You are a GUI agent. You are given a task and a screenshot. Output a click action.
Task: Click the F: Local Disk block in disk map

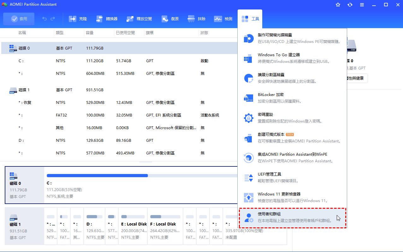tap(165, 226)
